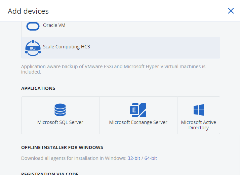The width and height of the screenshot is (240, 175).
Task: Select the Oracle VM label
Action: click(x=54, y=25)
